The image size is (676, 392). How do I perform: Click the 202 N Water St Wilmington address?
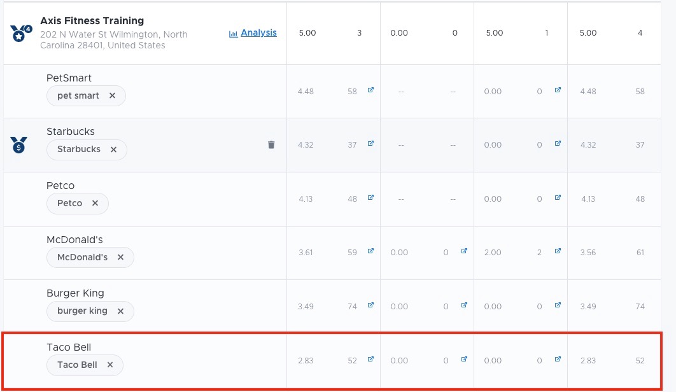[114, 39]
